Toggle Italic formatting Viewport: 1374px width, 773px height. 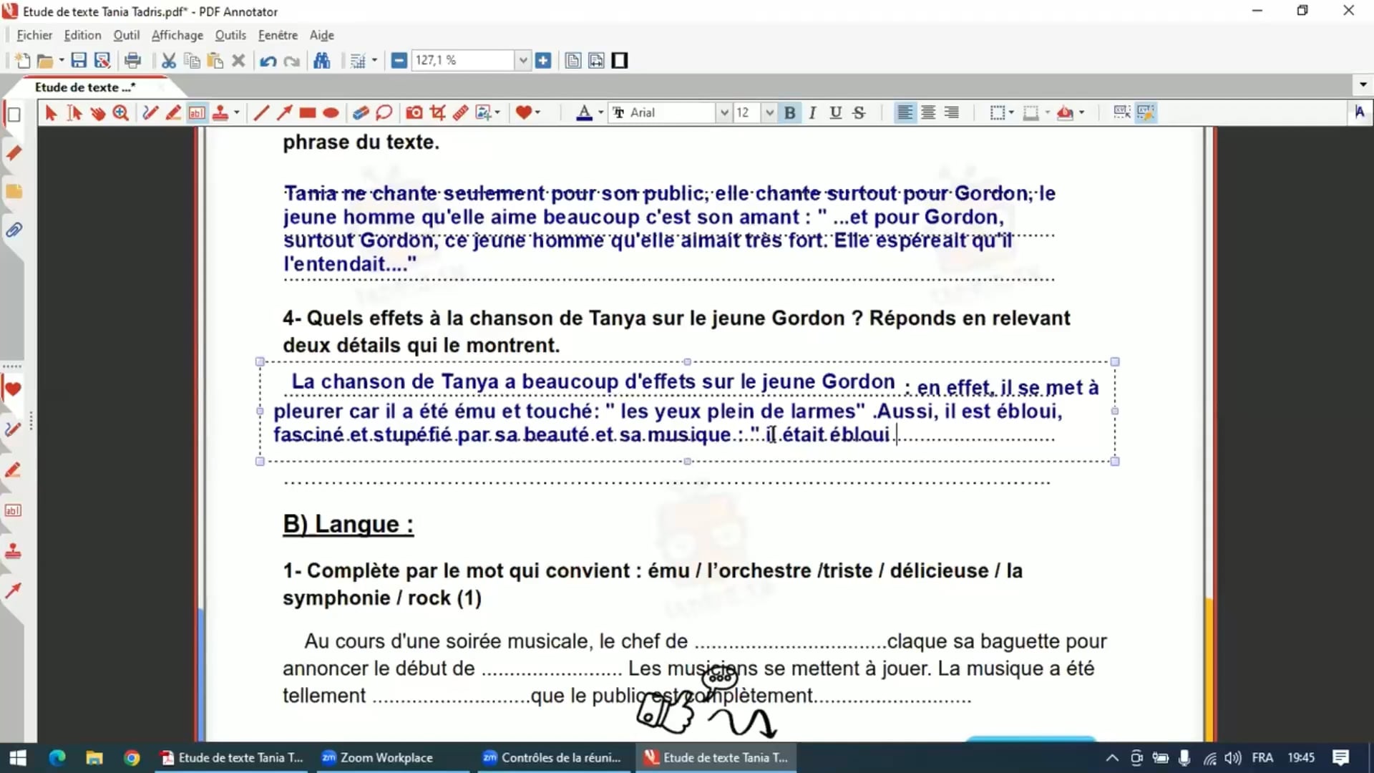(x=812, y=112)
